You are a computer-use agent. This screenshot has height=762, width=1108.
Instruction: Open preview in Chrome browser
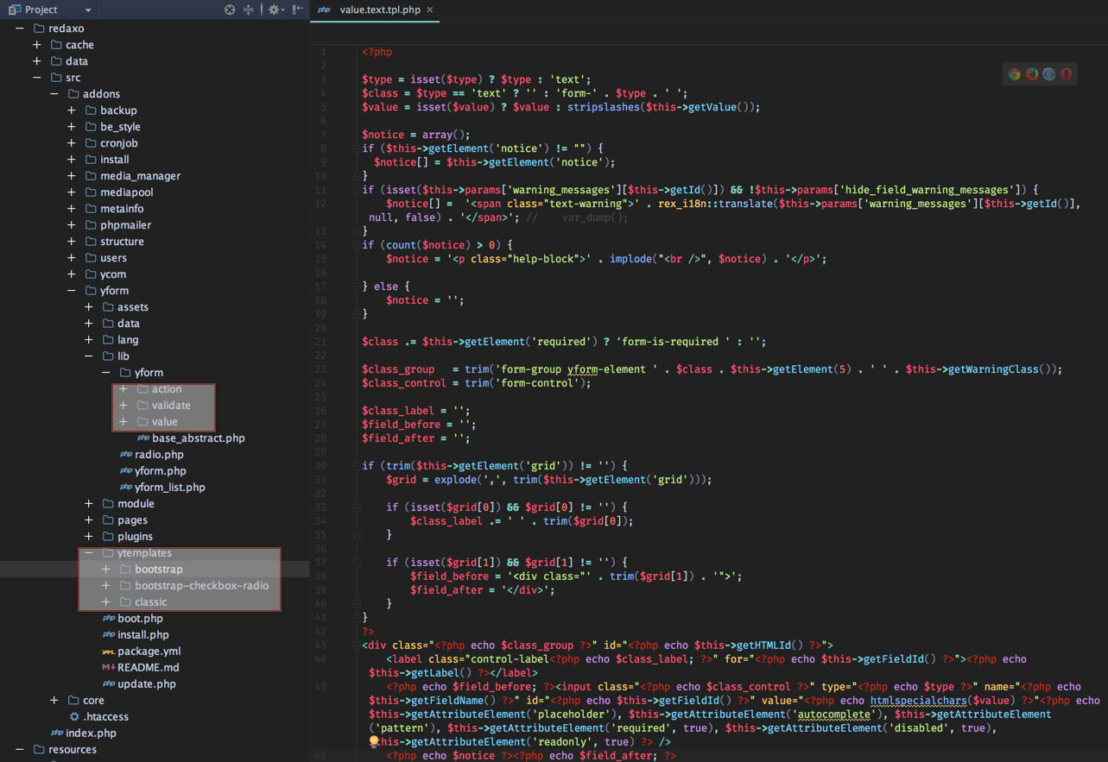coord(1014,74)
